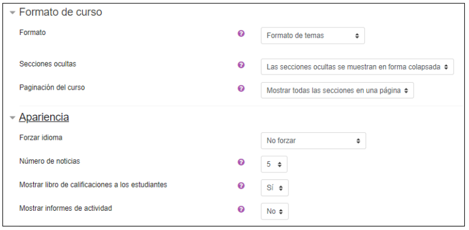Open the Sí dropdown for calificaciones

(275, 187)
